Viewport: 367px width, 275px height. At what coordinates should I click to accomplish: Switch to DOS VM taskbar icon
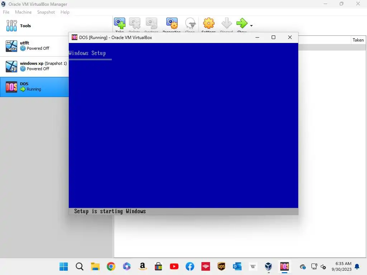[x=284, y=266]
